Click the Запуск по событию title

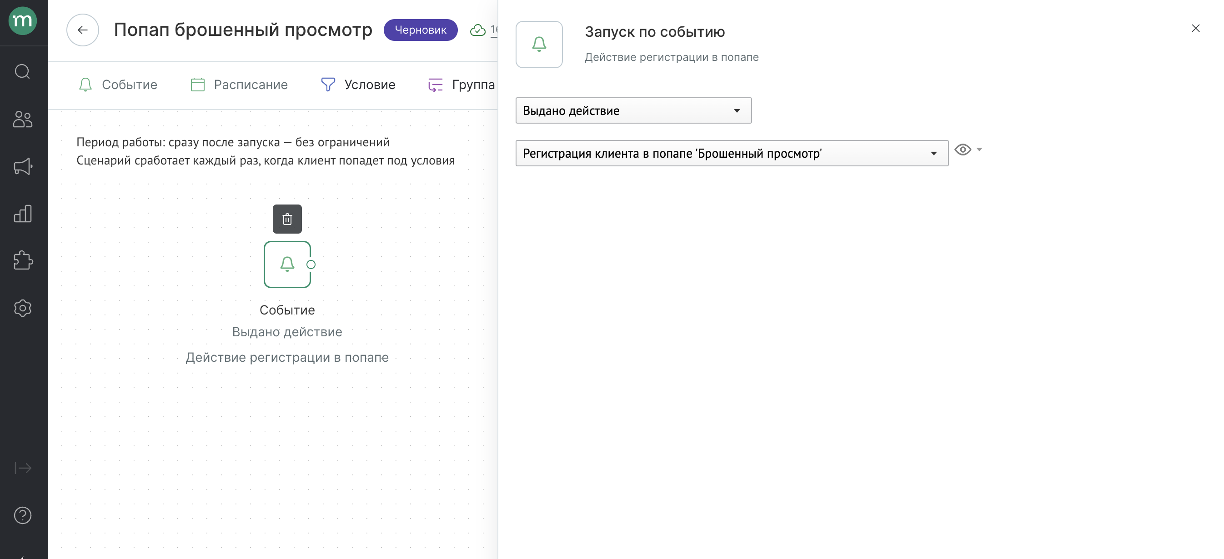pyautogui.click(x=655, y=32)
